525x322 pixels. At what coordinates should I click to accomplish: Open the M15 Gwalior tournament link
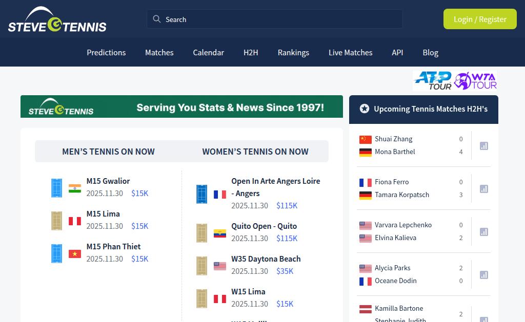point(108,181)
